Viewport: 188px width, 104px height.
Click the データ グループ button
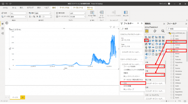pos(101,15)
